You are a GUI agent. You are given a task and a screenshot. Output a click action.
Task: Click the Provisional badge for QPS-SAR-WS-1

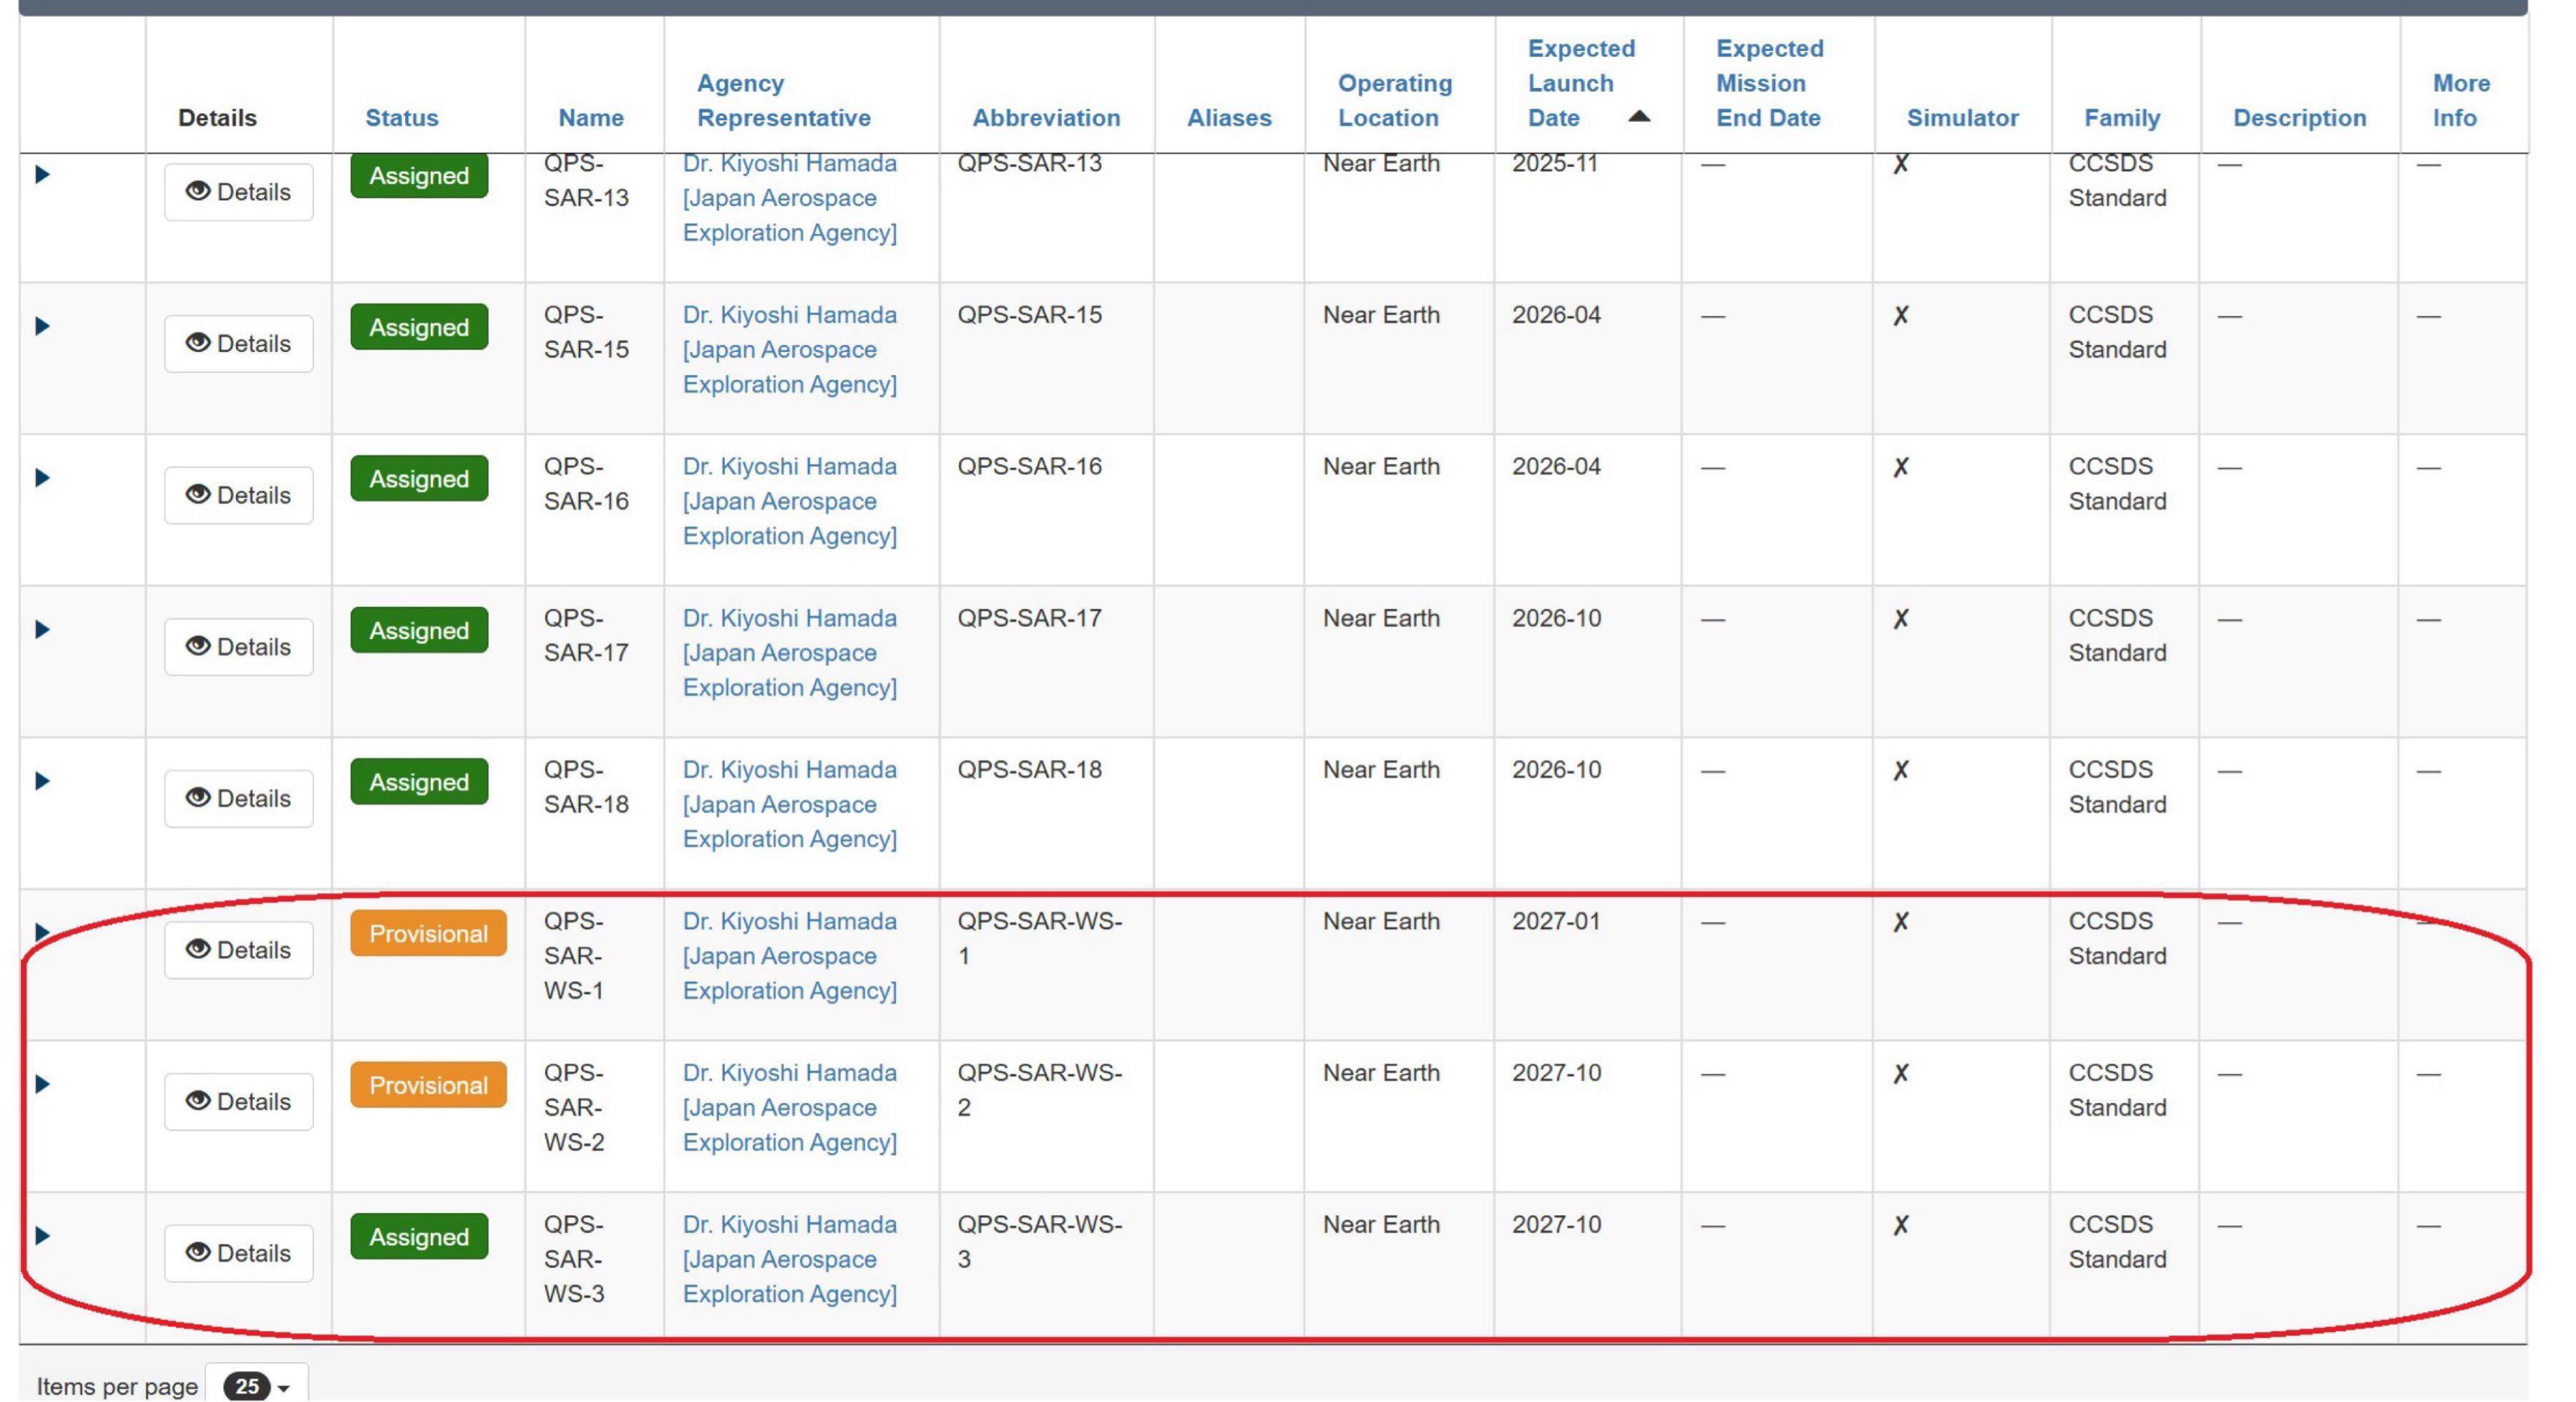pos(428,933)
